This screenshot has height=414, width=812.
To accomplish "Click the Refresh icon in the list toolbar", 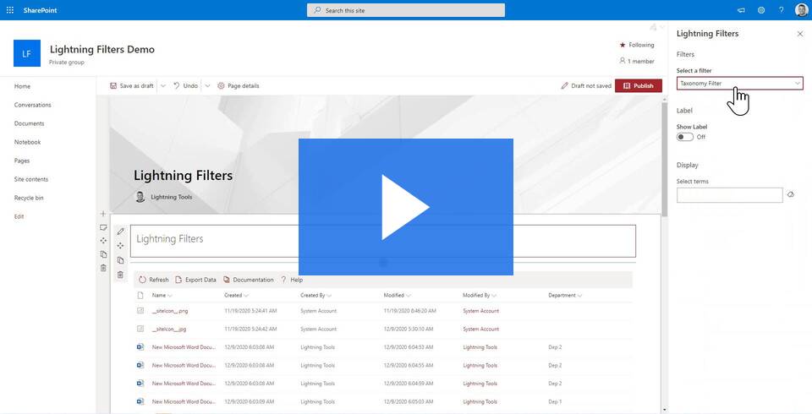I will tap(142, 280).
